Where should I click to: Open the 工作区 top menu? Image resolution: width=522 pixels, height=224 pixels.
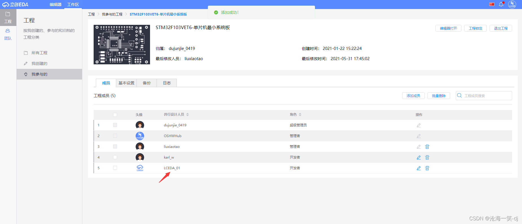click(73, 5)
